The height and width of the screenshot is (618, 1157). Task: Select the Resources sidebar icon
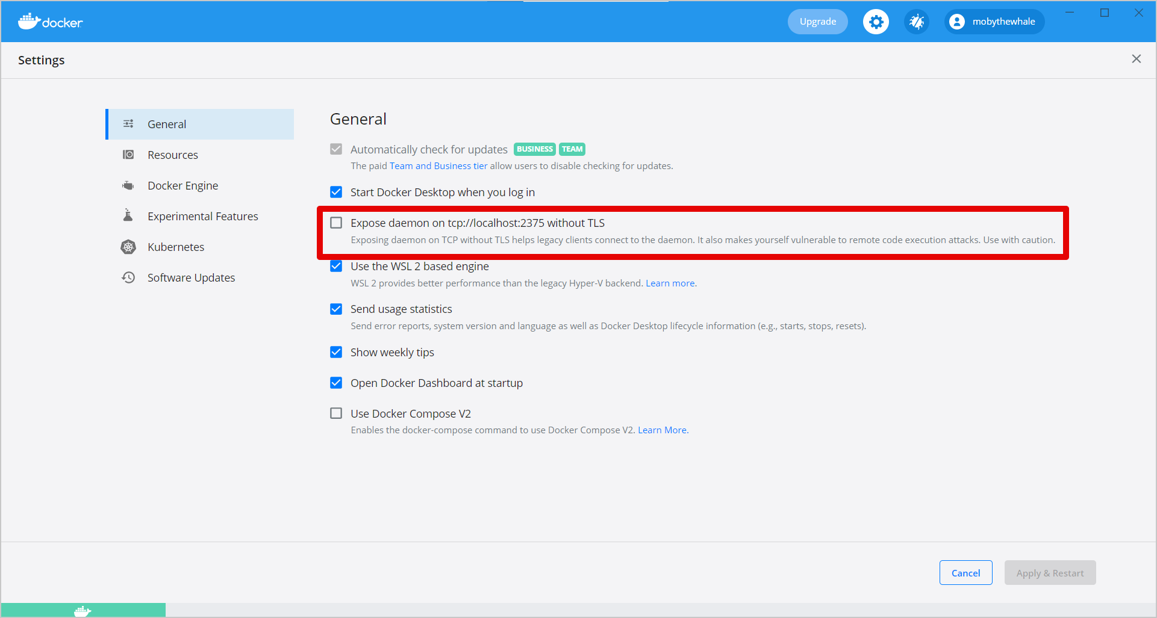[128, 155]
